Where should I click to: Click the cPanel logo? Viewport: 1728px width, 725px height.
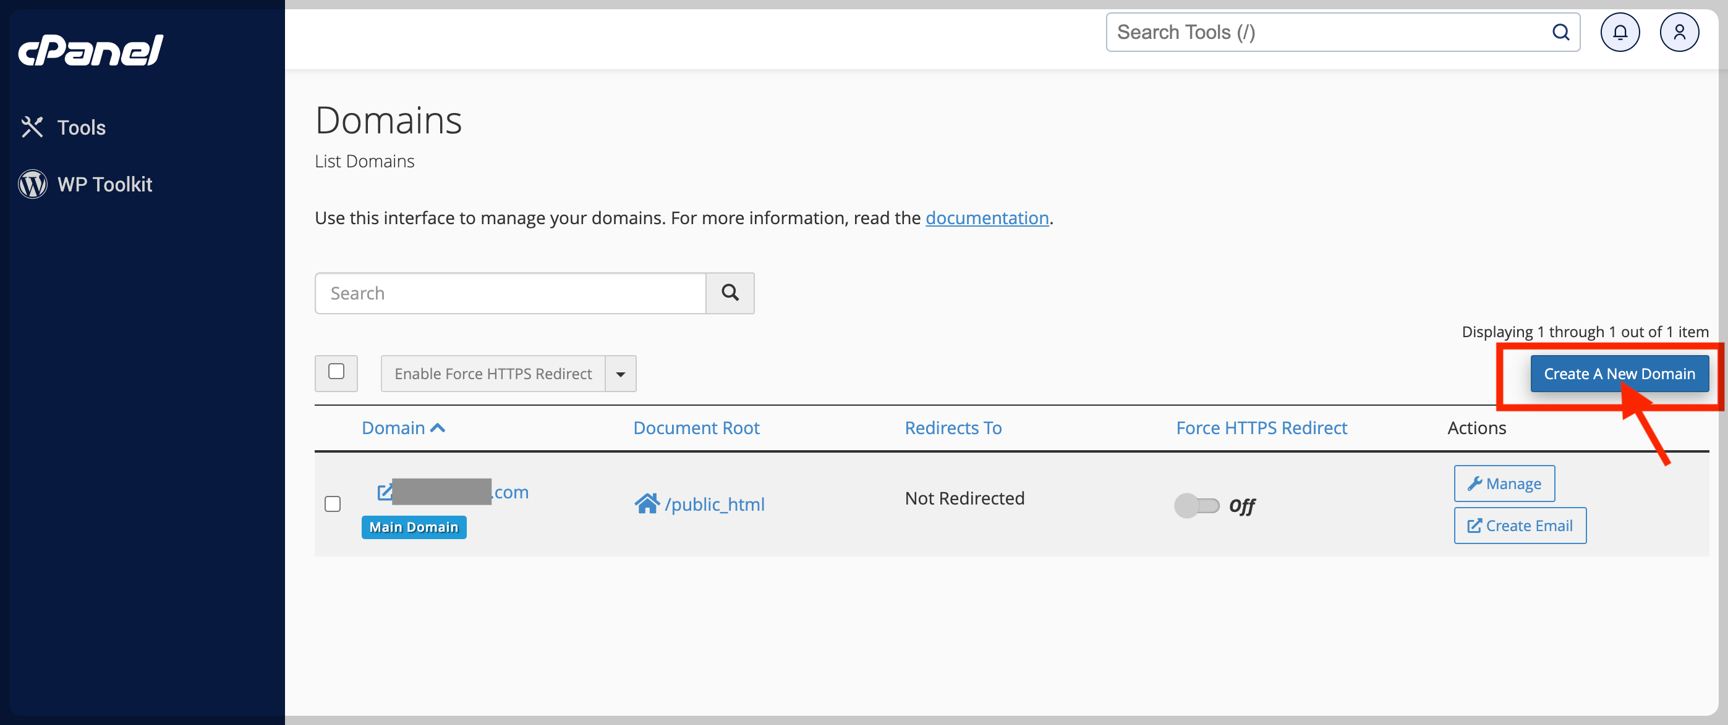point(90,50)
